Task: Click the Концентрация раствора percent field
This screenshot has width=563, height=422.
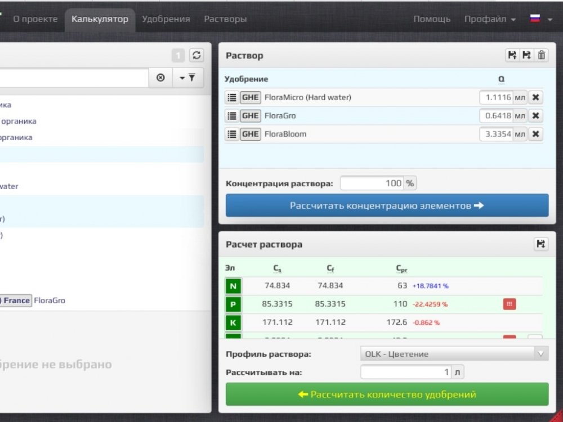Action: (x=372, y=183)
